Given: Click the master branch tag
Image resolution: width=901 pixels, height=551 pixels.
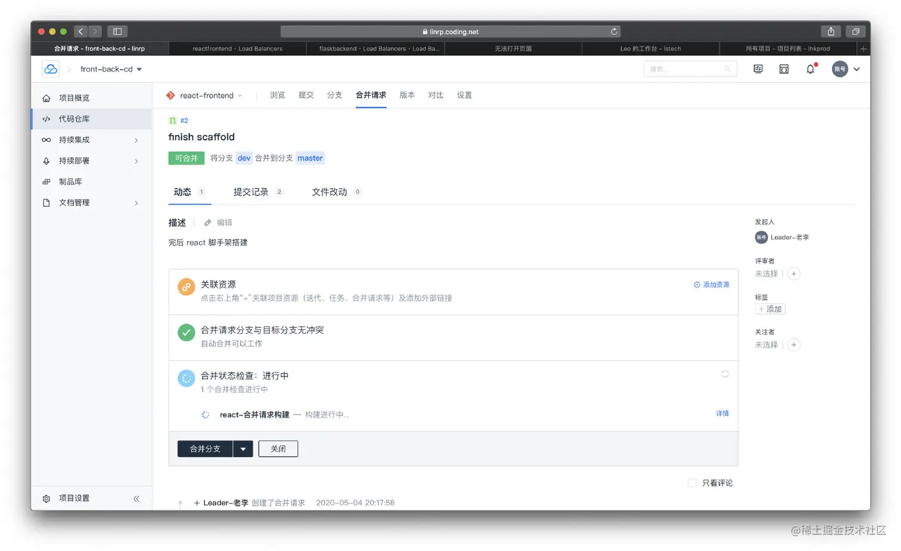Looking at the screenshot, I should tap(310, 158).
